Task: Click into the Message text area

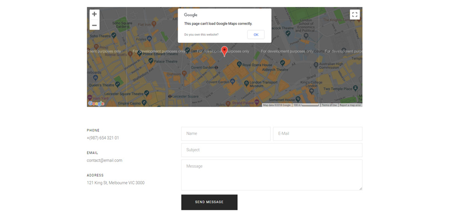Action: pos(272,175)
